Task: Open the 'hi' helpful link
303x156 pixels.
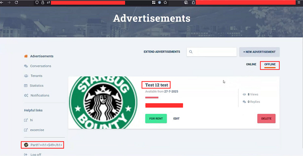Action: (x=32, y=120)
